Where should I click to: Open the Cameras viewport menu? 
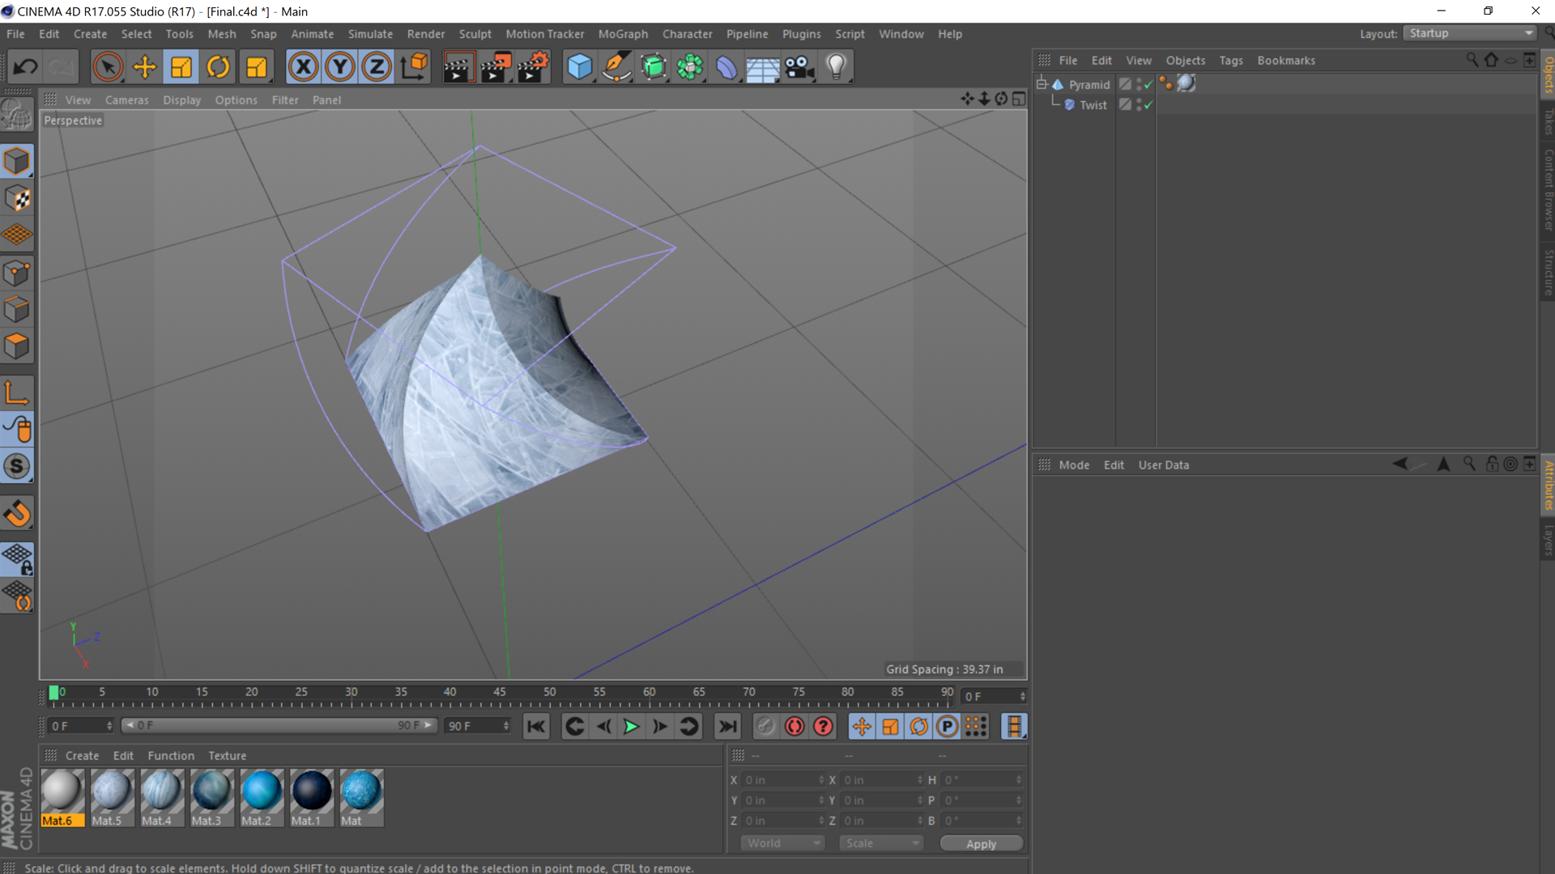click(x=126, y=100)
